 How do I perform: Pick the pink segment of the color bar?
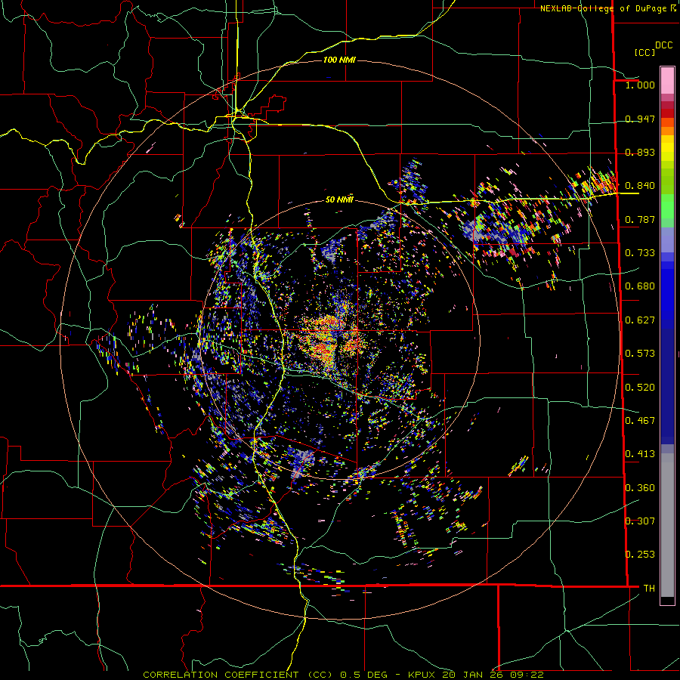point(667,80)
